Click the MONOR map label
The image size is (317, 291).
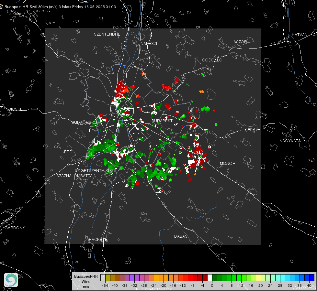coord(227,163)
